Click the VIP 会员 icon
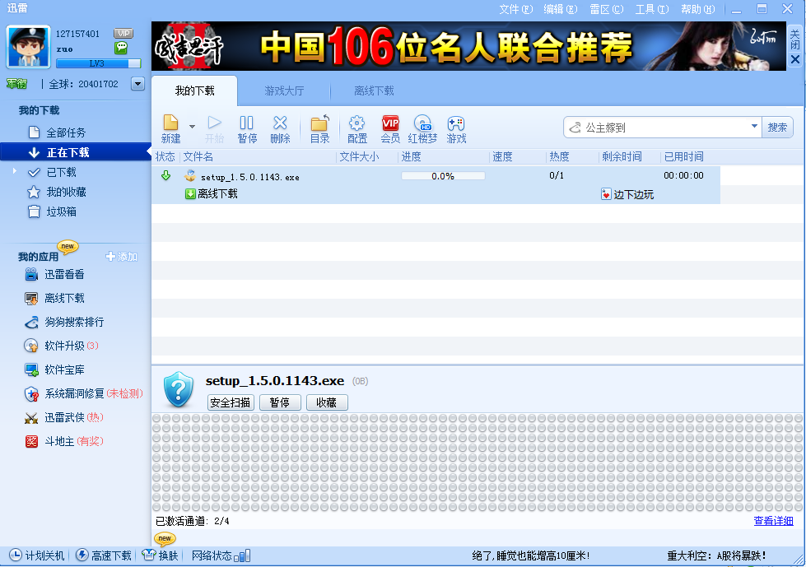This screenshot has width=806, height=567. [x=390, y=129]
